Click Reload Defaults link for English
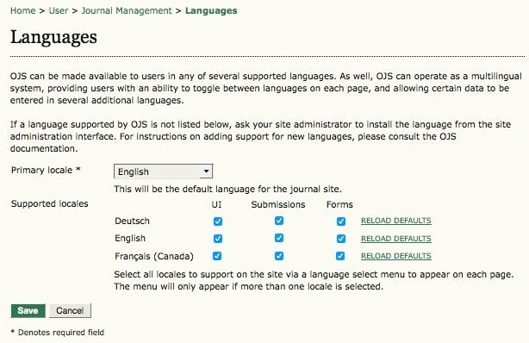The height and width of the screenshot is (343, 529). click(x=396, y=239)
